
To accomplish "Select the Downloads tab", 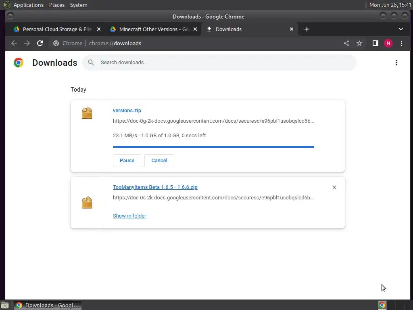I will pyautogui.click(x=249, y=29).
